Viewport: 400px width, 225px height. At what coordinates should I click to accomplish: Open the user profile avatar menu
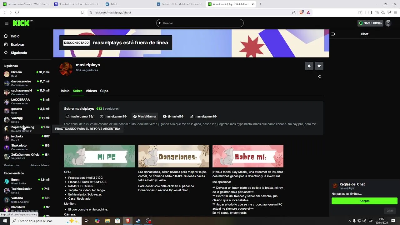(x=388, y=23)
